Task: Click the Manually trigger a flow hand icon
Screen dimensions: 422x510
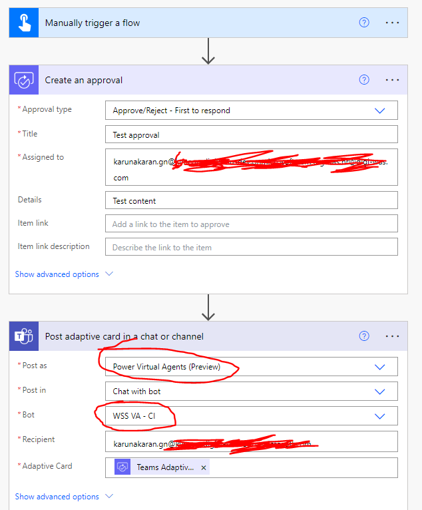Action: pos(24,23)
